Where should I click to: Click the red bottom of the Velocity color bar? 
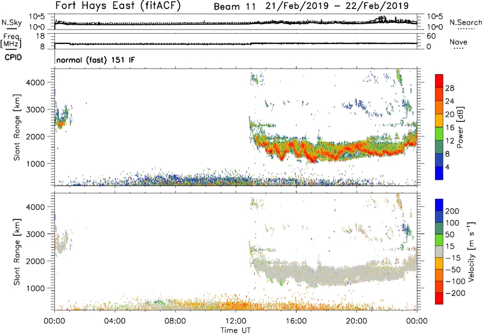point(439,298)
